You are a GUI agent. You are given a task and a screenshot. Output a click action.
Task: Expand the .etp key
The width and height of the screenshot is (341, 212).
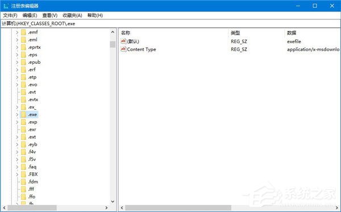click(x=17, y=77)
